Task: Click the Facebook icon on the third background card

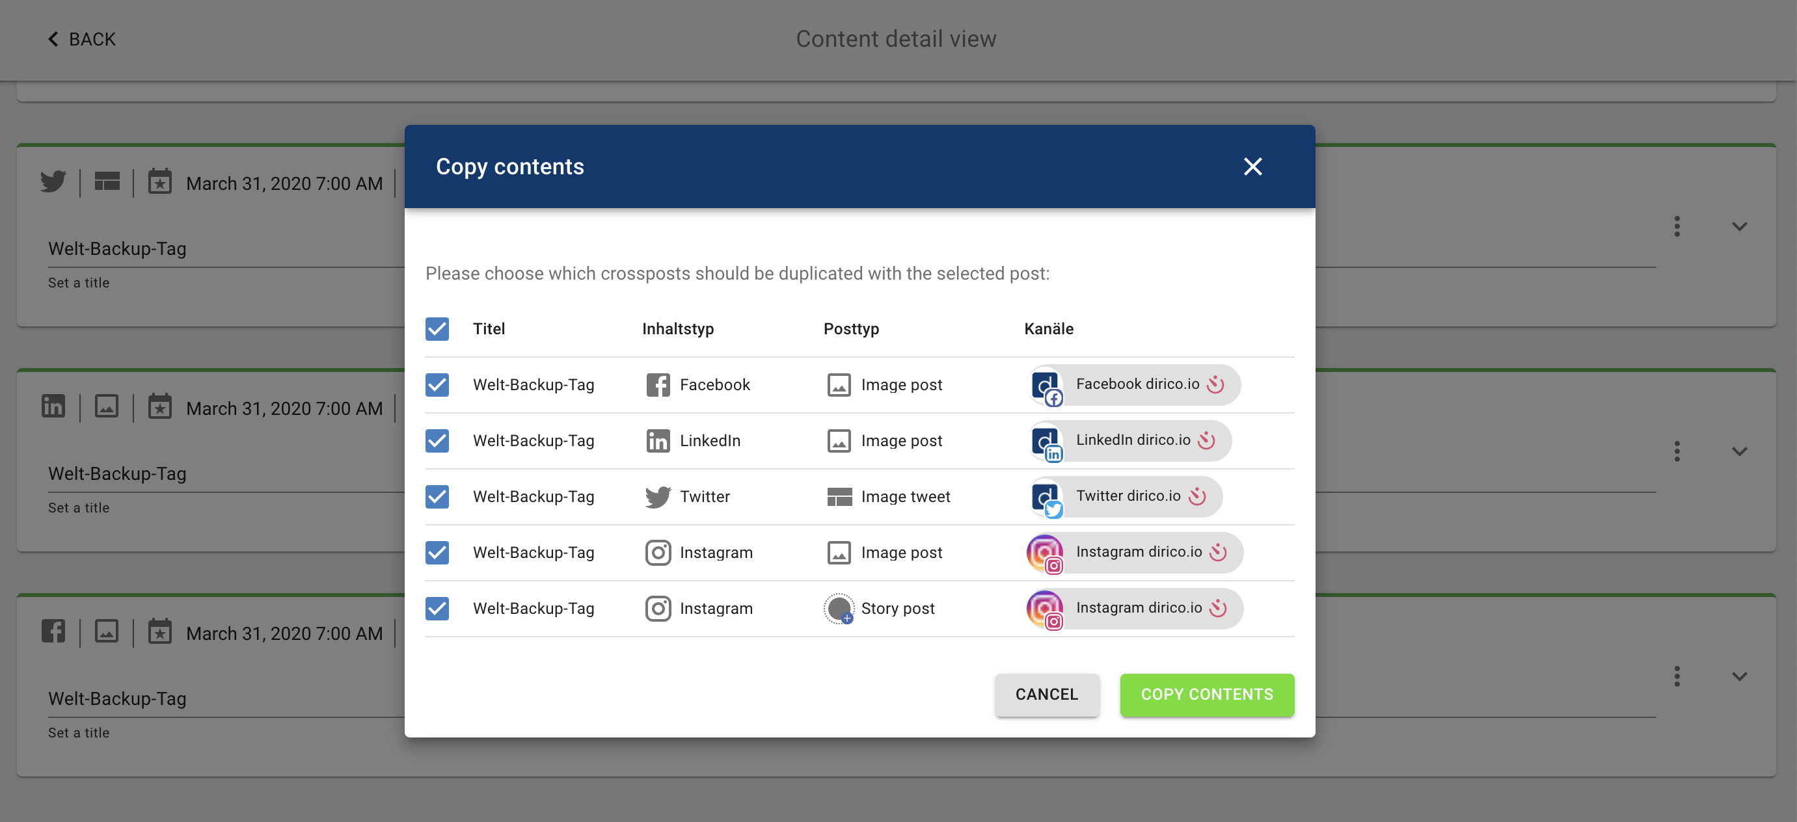Action: (53, 631)
